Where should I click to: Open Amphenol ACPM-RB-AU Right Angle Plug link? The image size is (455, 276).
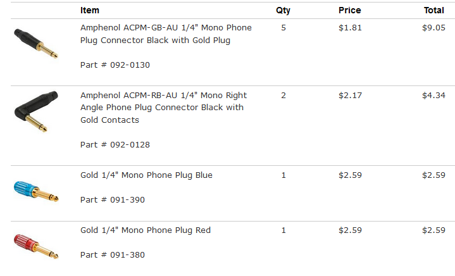(x=164, y=108)
